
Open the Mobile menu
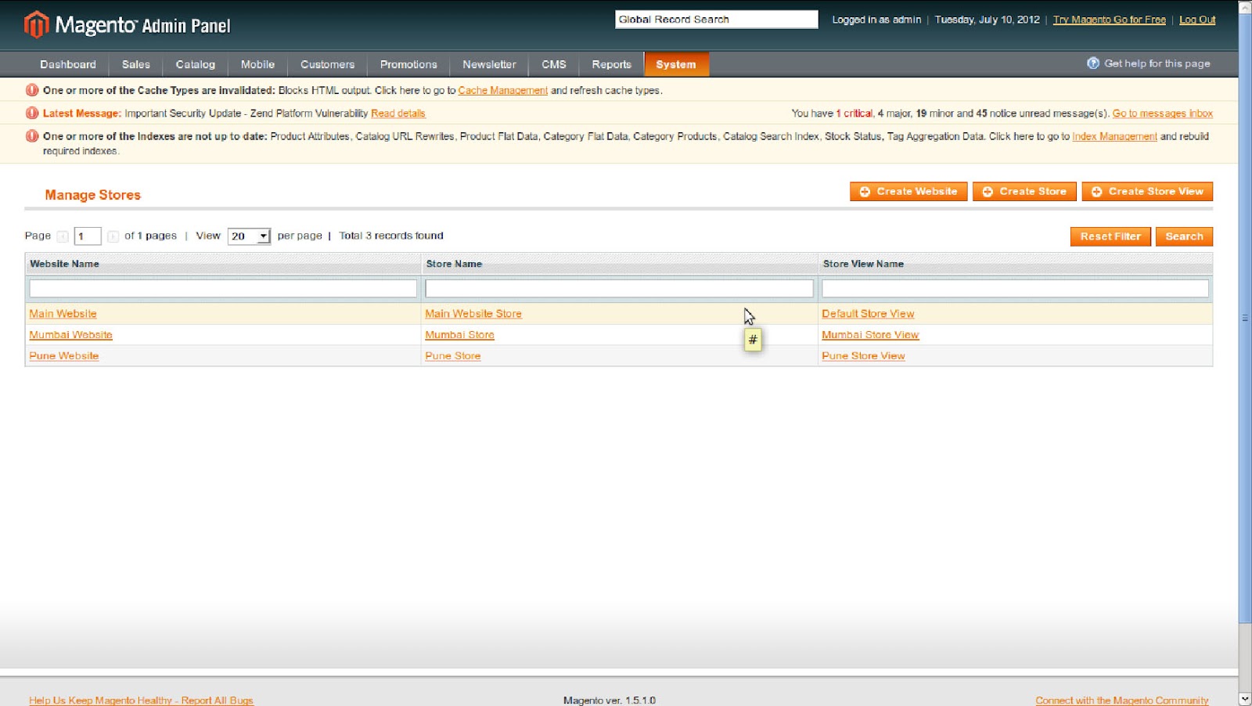click(257, 64)
